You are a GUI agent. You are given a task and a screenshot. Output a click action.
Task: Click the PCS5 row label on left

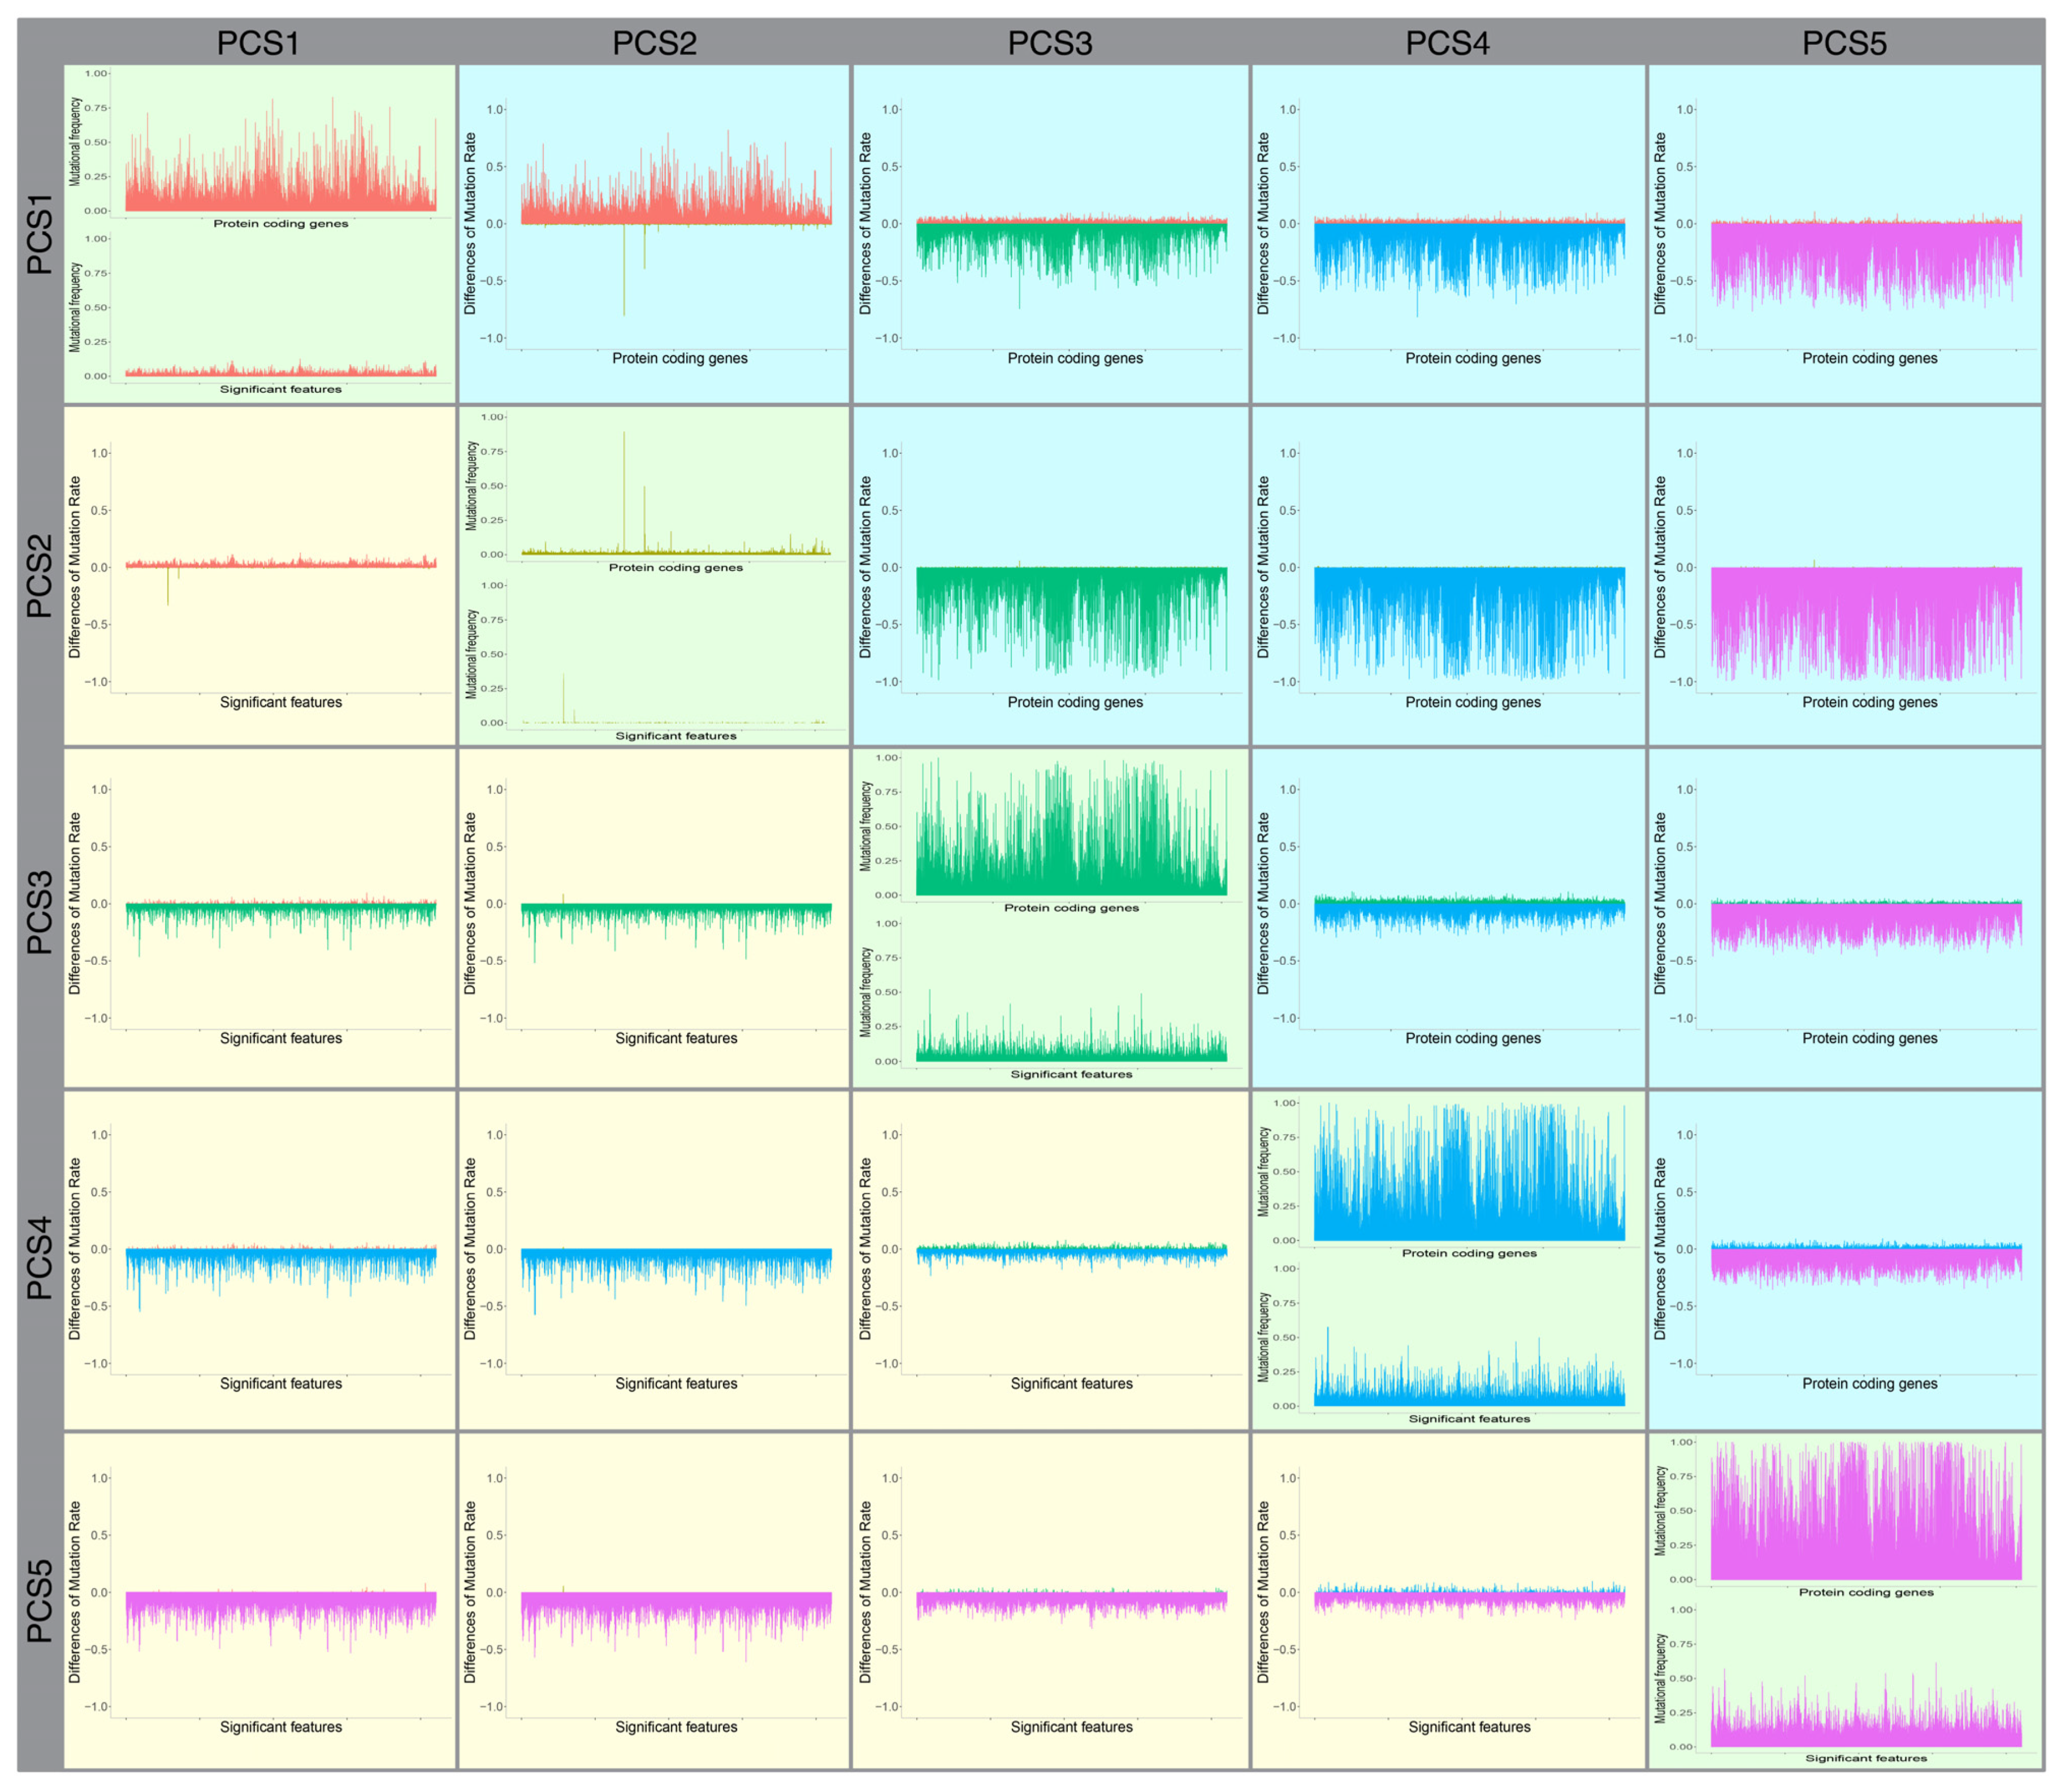(x=38, y=1601)
